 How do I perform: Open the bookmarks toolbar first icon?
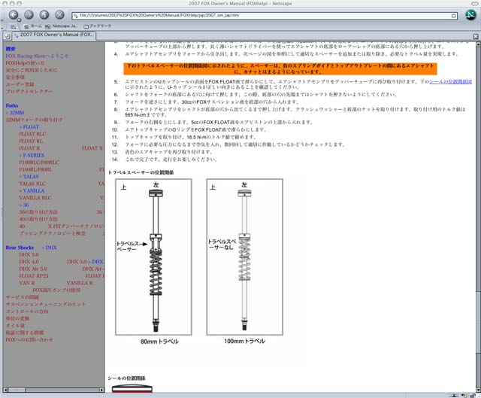13,27
